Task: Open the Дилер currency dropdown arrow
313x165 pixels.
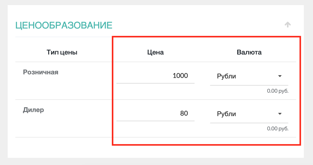Action: click(x=280, y=114)
